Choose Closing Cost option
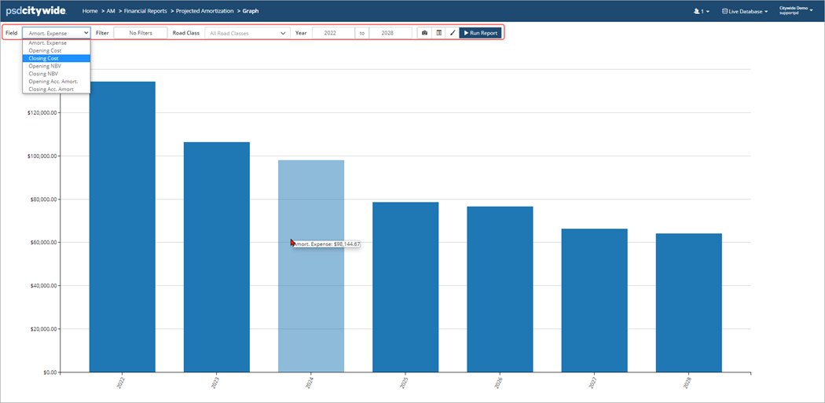 pyautogui.click(x=57, y=58)
